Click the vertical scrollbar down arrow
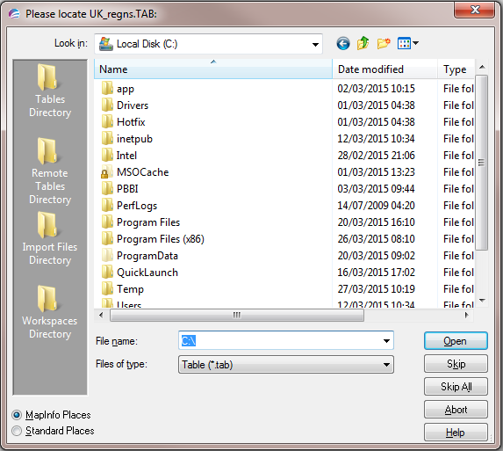Viewport: 503px width, 451px height. pyautogui.click(x=482, y=301)
